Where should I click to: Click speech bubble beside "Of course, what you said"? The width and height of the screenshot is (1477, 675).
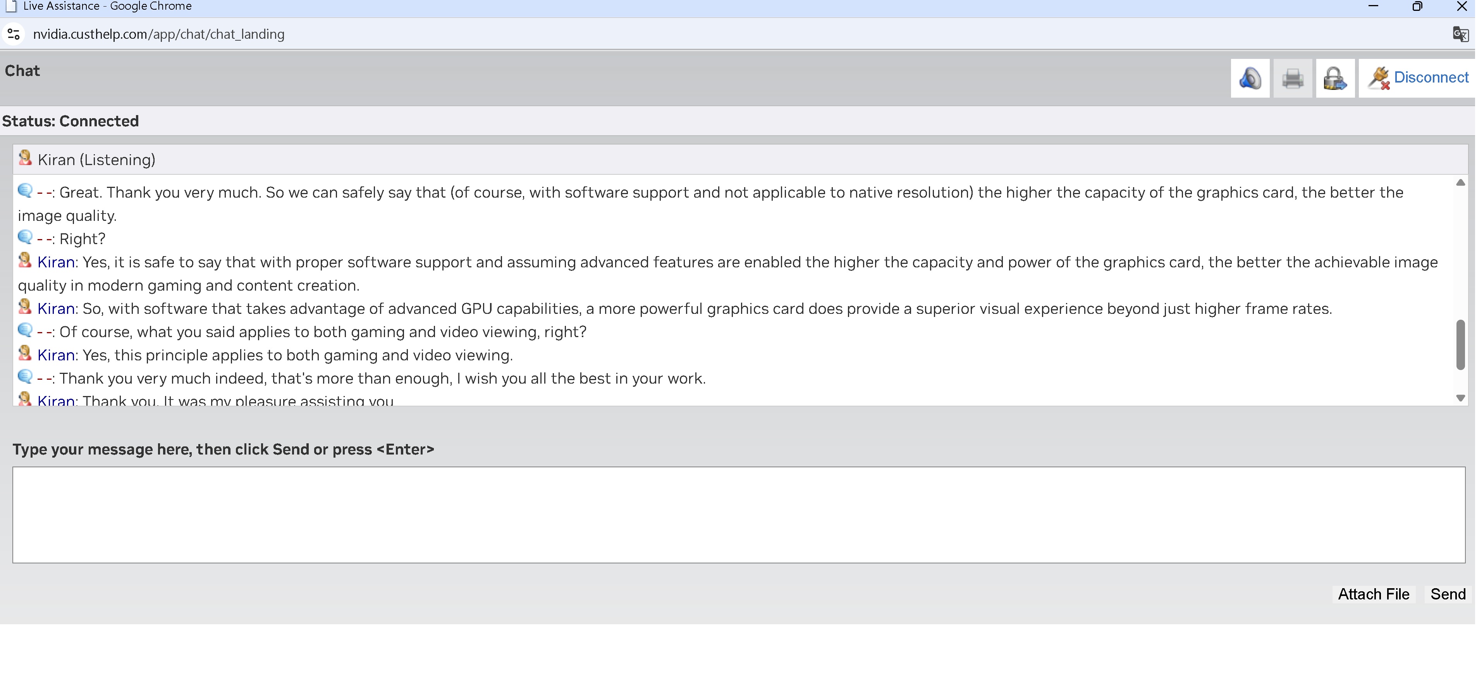point(25,330)
